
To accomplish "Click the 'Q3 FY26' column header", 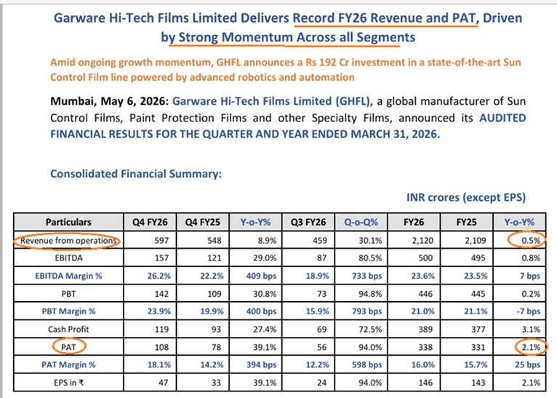I will (308, 222).
